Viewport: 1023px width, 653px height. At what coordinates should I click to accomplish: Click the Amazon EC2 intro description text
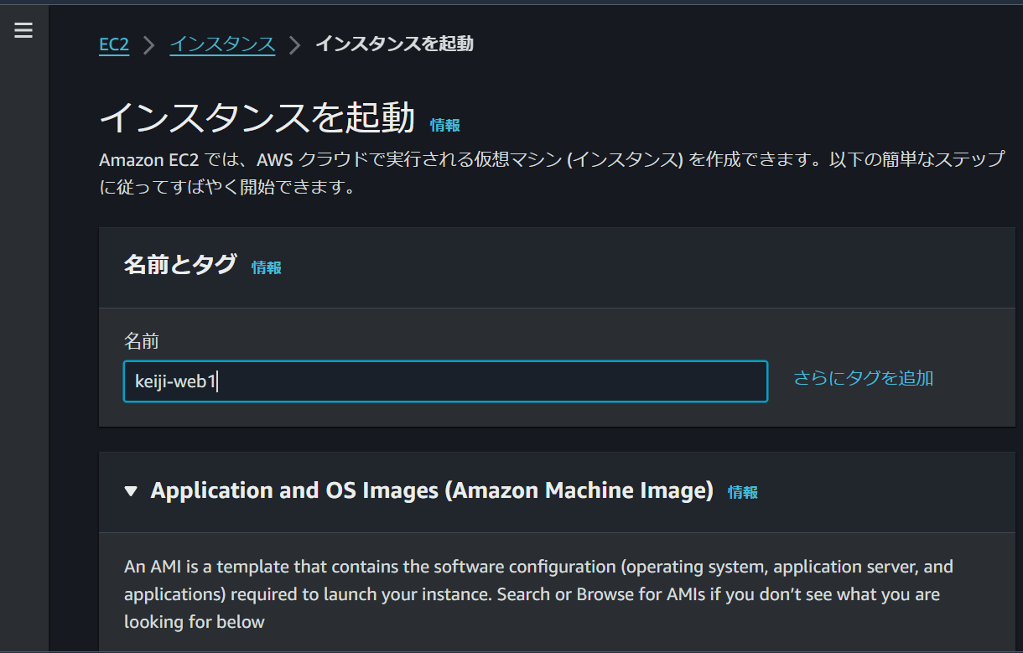(x=552, y=173)
